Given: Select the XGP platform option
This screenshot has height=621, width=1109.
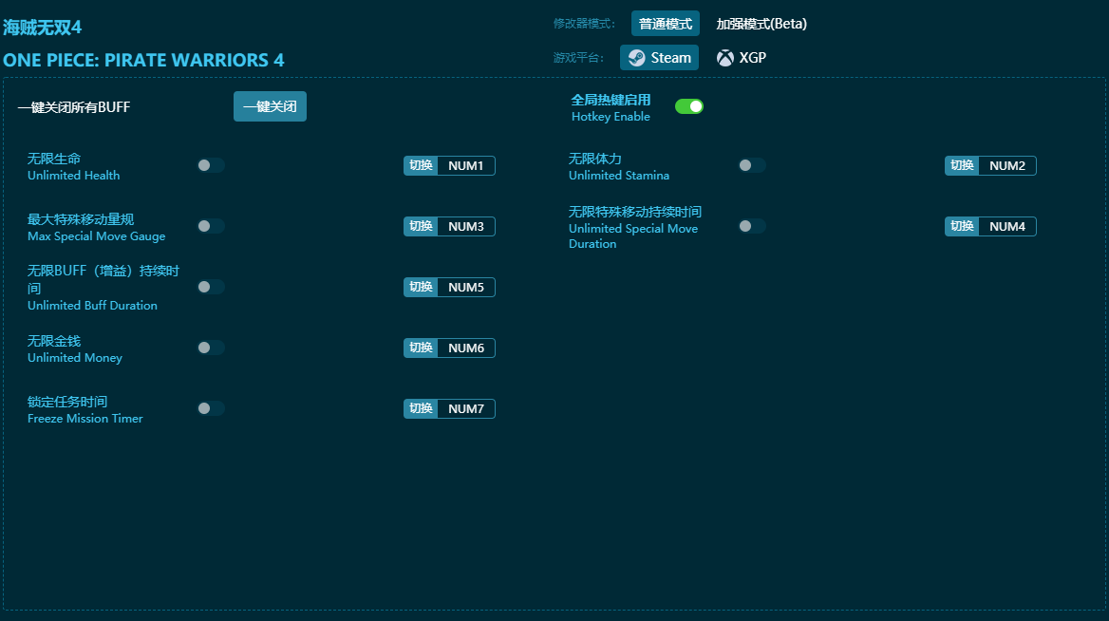Looking at the screenshot, I should (742, 58).
